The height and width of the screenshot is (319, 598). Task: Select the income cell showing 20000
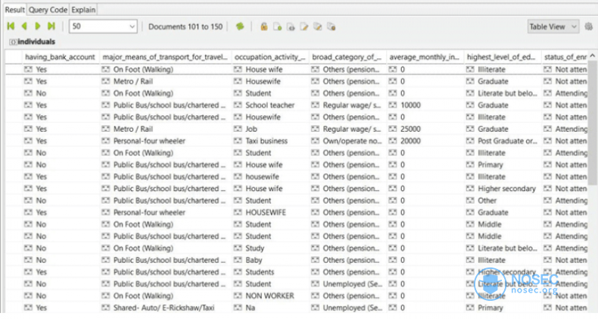point(425,141)
